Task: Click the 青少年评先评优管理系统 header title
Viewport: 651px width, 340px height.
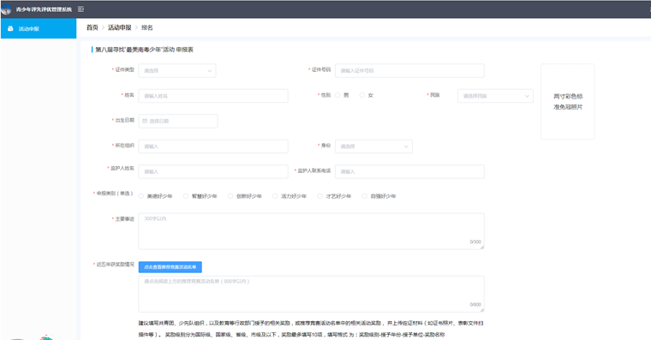Action: point(44,9)
